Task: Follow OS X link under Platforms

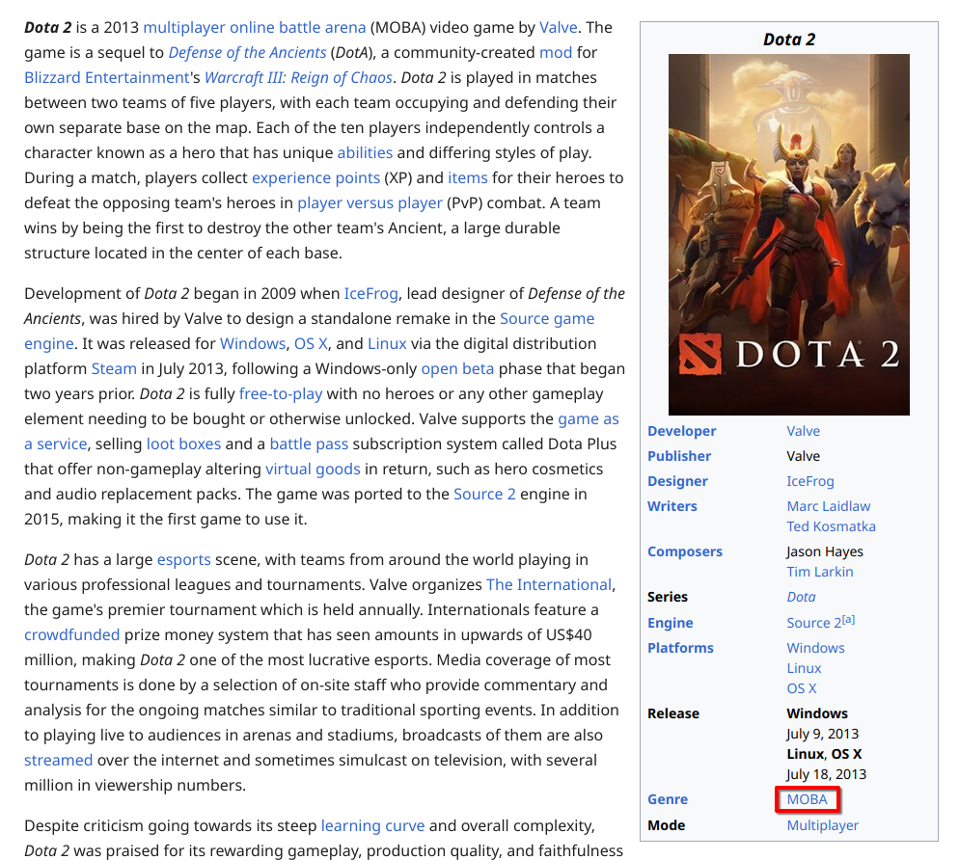Action: pos(801,688)
